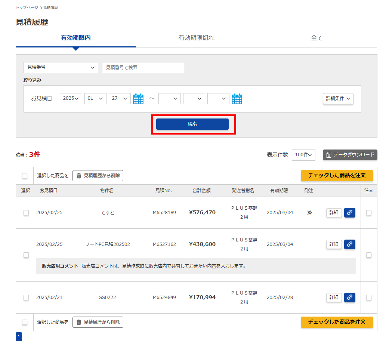This screenshot has width=386, height=342.
Task: Expand the 詳細条件 options
Action: pyautogui.click(x=338, y=99)
